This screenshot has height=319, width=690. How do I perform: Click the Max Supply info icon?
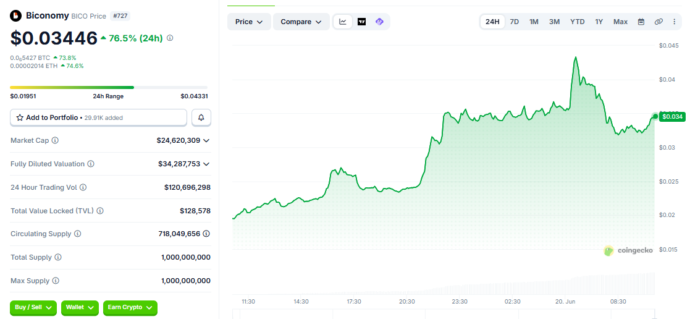click(x=56, y=281)
